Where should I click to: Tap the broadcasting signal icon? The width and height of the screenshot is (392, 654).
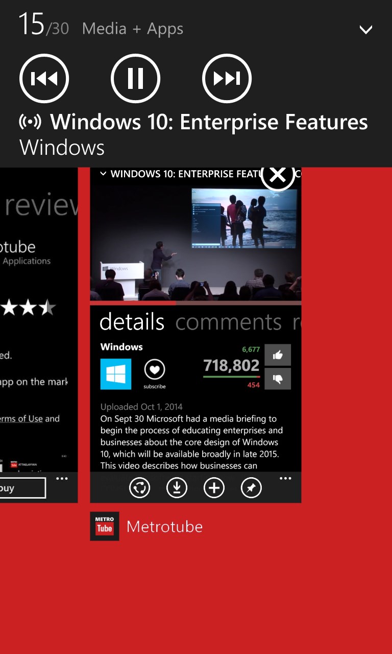pyautogui.click(x=31, y=122)
